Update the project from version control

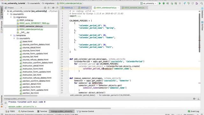click(x=185, y=4)
